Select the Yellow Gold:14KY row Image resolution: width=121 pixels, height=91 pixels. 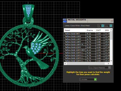click(87, 39)
